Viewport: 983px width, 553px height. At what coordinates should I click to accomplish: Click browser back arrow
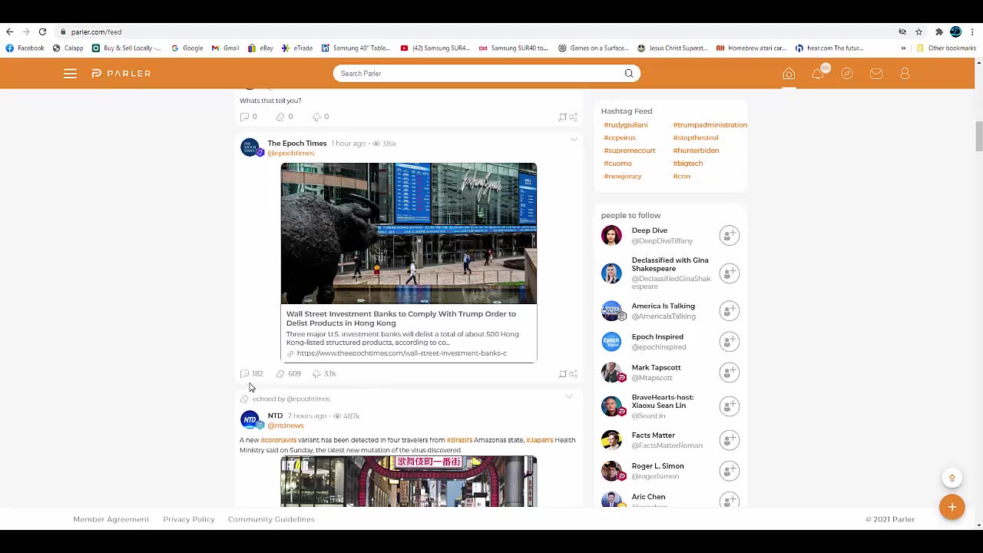tap(9, 31)
